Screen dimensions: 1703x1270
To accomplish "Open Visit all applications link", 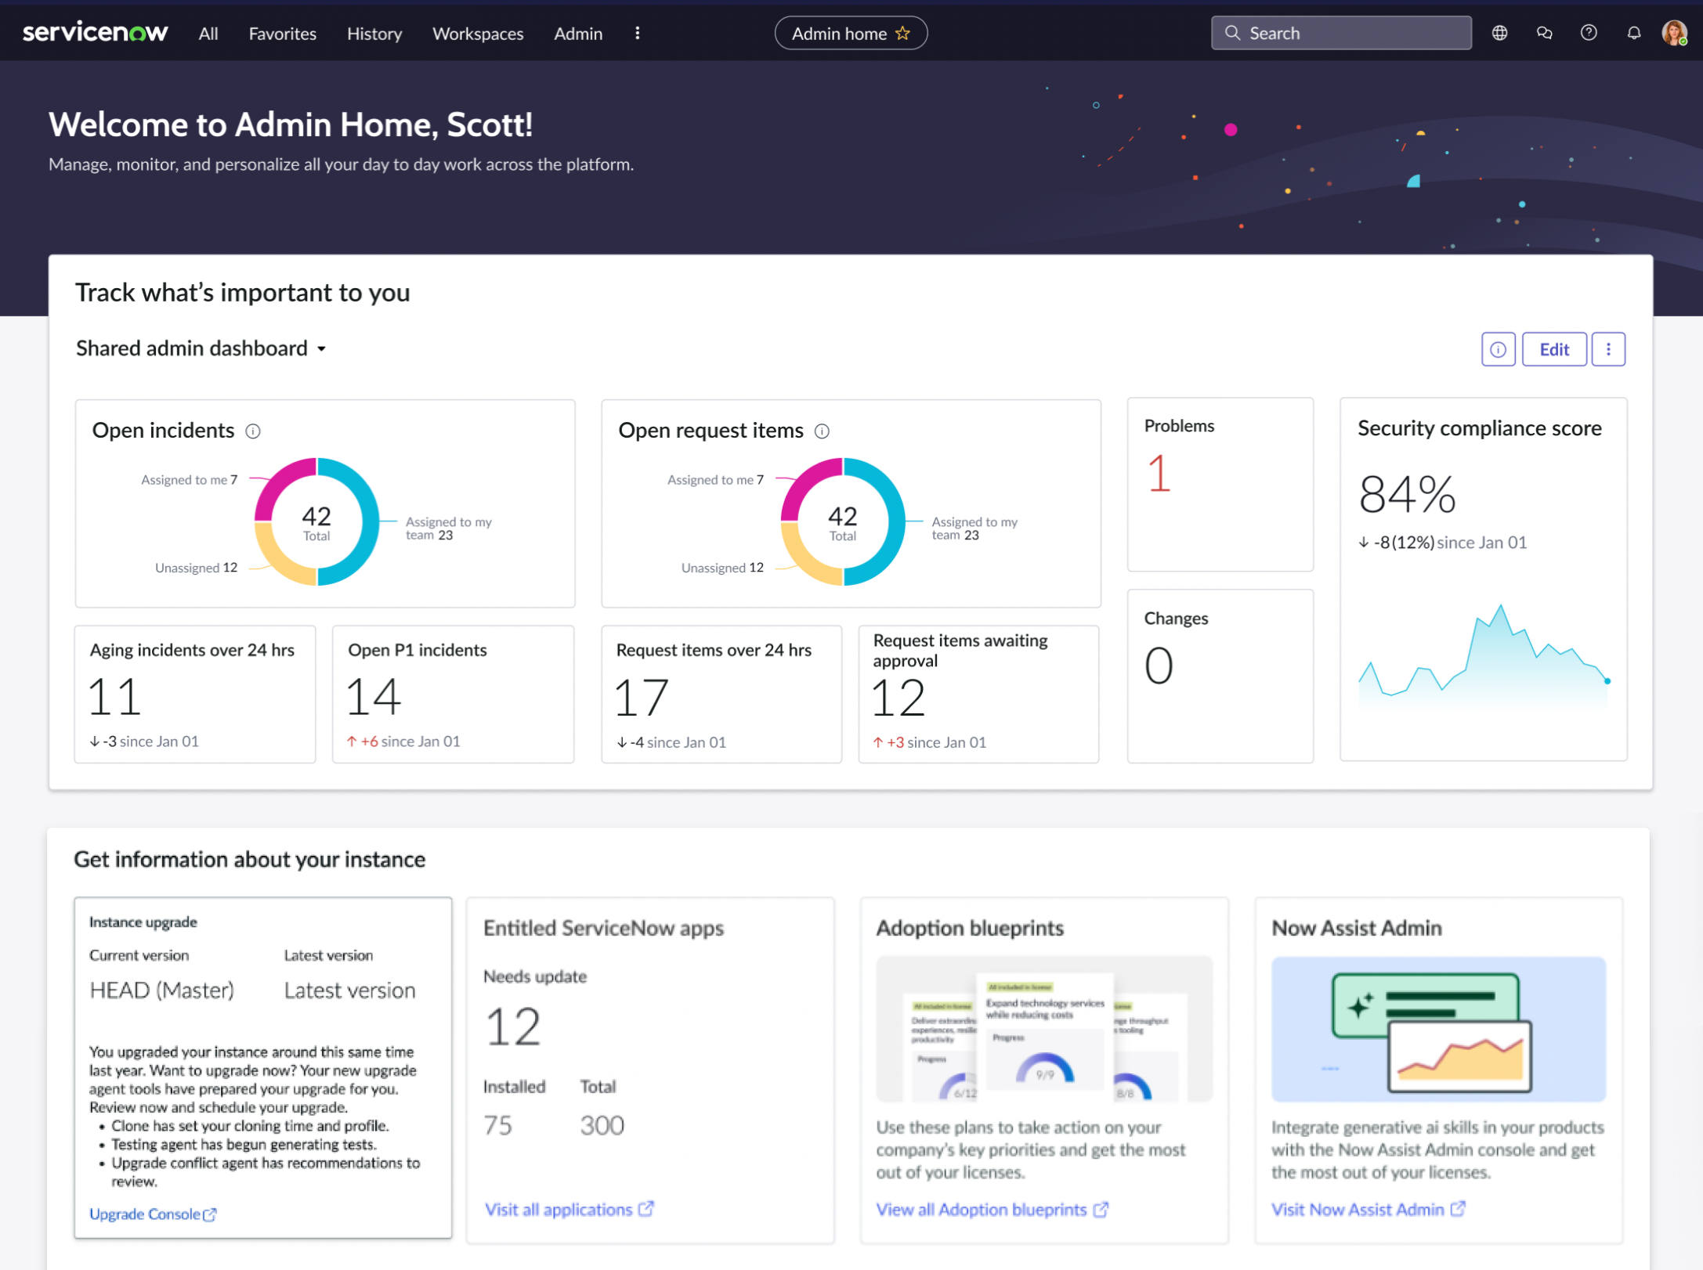I will point(558,1210).
